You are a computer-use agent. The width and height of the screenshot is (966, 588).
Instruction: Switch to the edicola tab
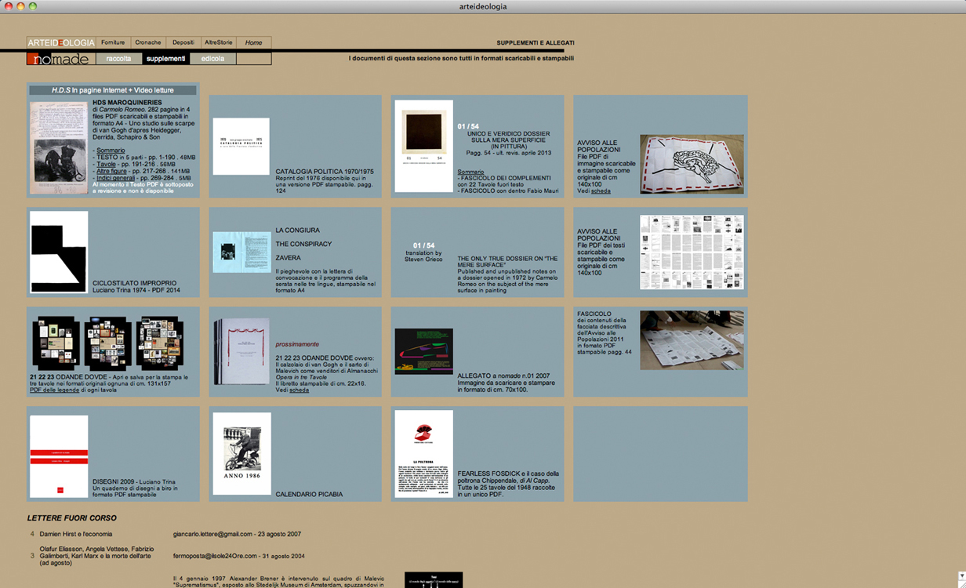[x=212, y=59]
